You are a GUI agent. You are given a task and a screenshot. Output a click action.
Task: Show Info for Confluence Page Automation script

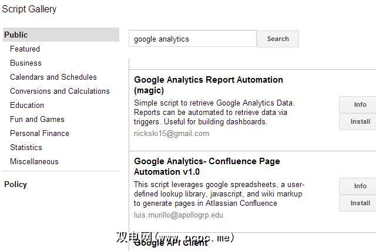(360, 186)
